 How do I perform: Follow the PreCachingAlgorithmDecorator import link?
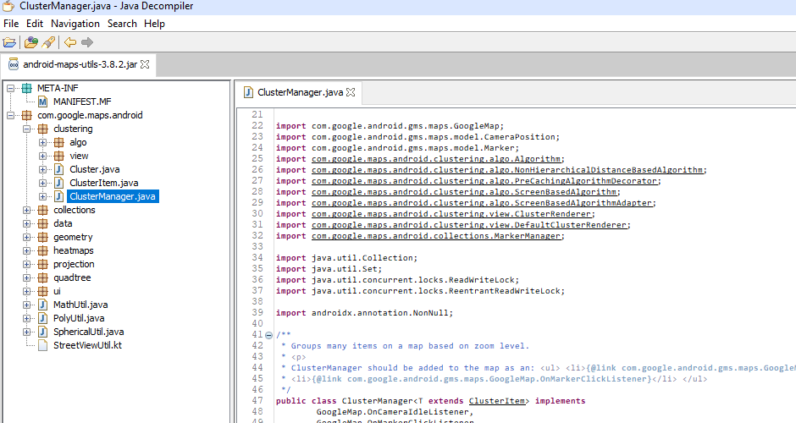coord(485,181)
